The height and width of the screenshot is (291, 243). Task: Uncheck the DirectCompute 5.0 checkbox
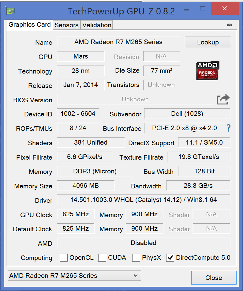[x=170, y=258]
